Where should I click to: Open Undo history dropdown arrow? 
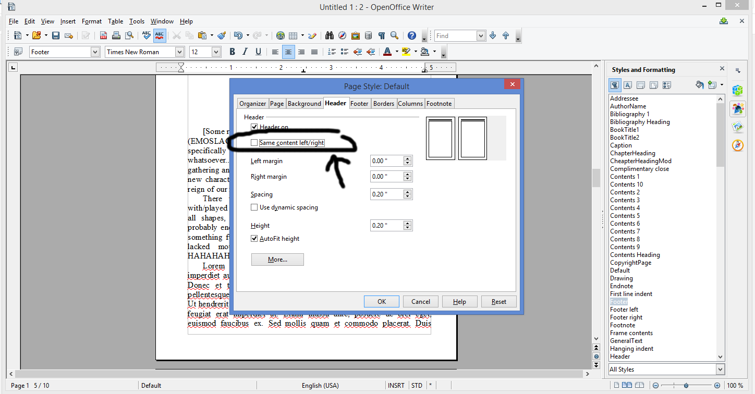247,35
